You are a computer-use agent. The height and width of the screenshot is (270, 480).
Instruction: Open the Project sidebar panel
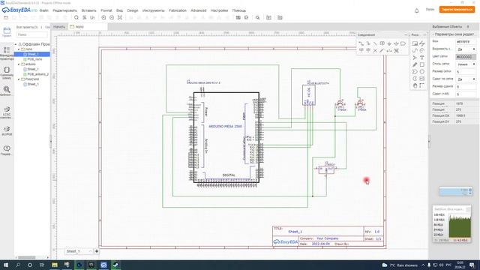click(7, 32)
